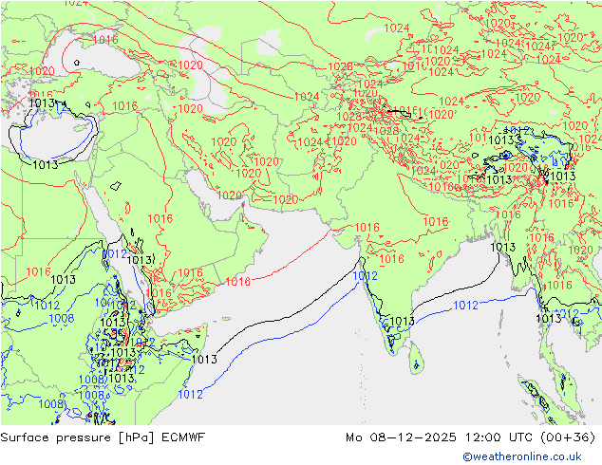Click the red 1020 label at the far-left edge near the Aegean

[x=42, y=71]
